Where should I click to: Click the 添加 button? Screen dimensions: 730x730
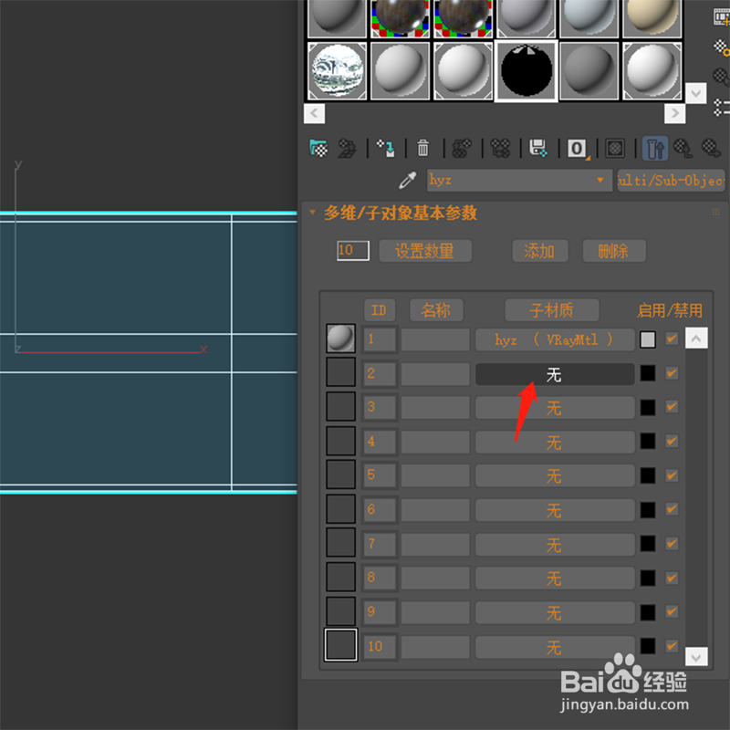point(540,251)
